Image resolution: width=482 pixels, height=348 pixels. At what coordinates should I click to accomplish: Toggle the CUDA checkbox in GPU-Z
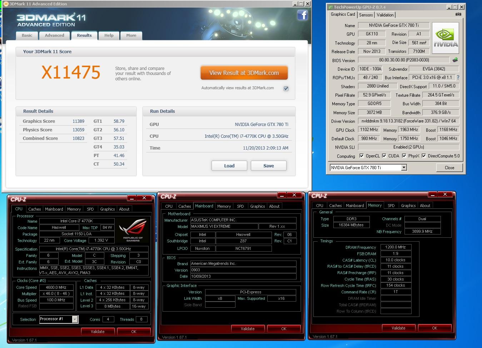tap(384, 156)
